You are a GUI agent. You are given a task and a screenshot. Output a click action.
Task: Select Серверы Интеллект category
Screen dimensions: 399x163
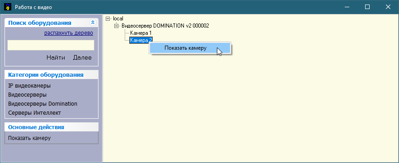tap(34, 112)
